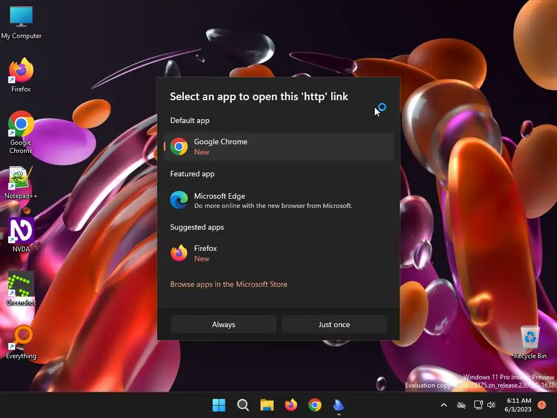Image resolution: width=557 pixels, height=418 pixels.
Task: Select Greenshot desktop shortcut
Action: click(21, 288)
